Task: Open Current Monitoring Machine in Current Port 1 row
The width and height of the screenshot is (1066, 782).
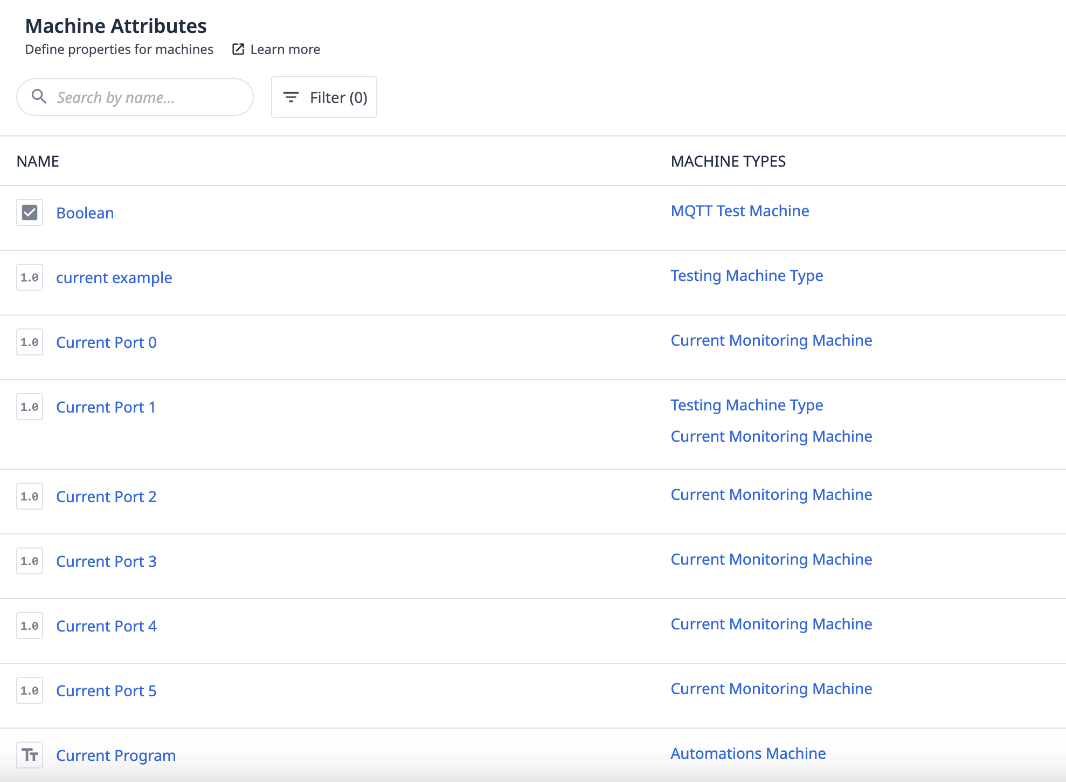Action: click(771, 436)
